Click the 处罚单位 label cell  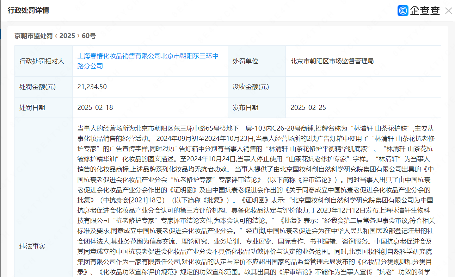coord(245,61)
